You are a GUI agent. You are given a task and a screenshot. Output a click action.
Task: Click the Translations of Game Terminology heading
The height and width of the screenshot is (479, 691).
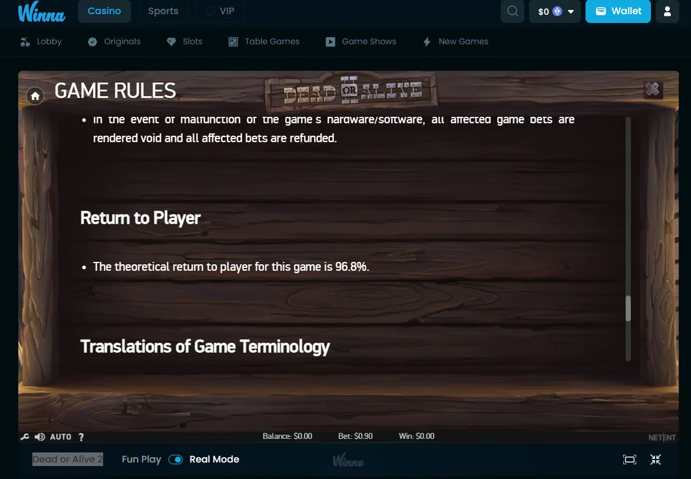(x=205, y=347)
